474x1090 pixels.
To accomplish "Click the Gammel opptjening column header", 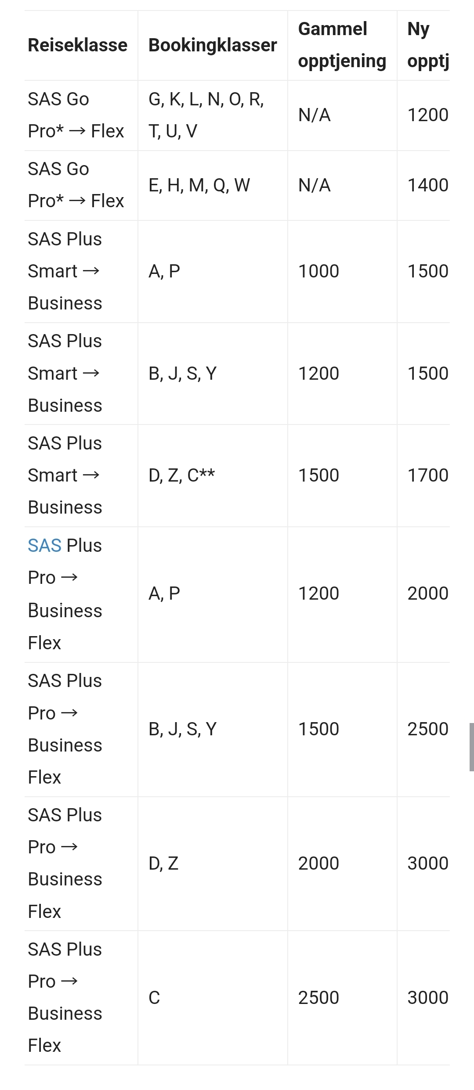I will pyautogui.click(x=342, y=45).
